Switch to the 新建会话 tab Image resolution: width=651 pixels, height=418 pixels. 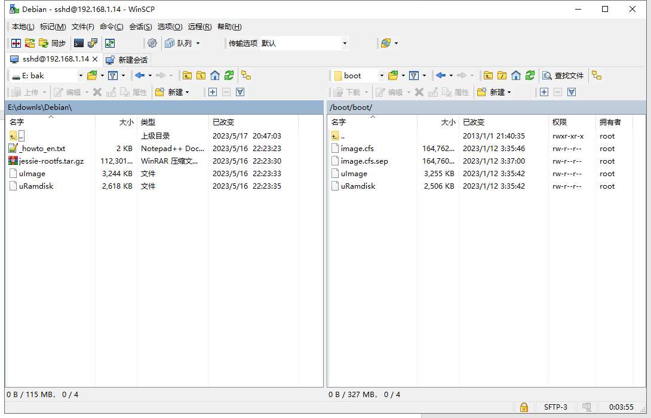pos(127,60)
